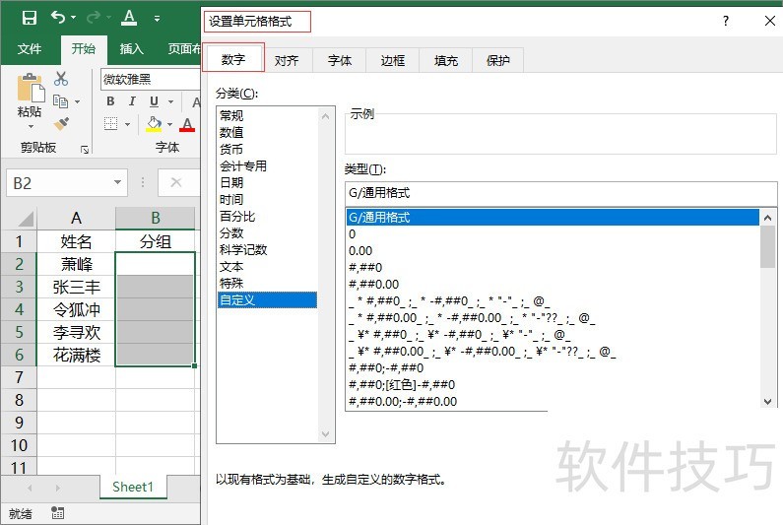The width and height of the screenshot is (783, 525).
Task: Open the underline style dropdown arrow
Action: pos(170,101)
